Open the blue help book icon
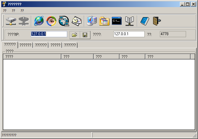Image resolution: width=198 pixels, height=139 pixels. 144,21
